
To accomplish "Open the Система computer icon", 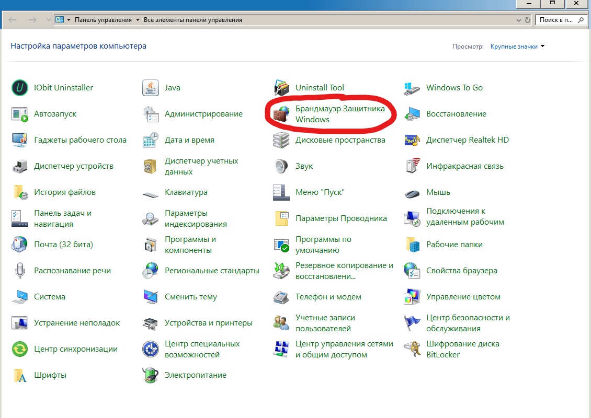I will [x=19, y=297].
